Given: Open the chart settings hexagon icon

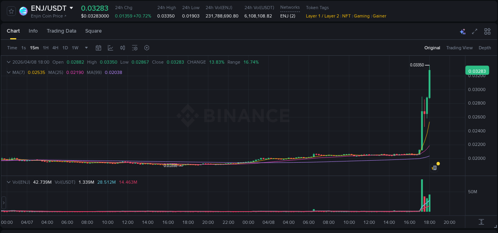Looking at the screenshot, I should pyautogui.click(x=147, y=48).
